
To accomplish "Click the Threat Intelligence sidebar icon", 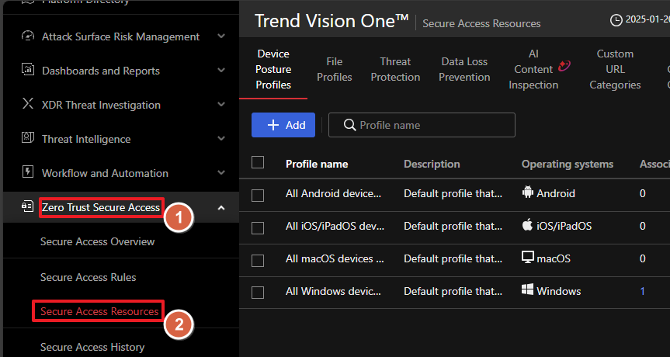I will [x=28, y=139].
